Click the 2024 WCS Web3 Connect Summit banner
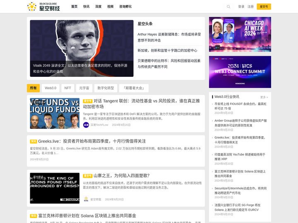The width and height of the screenshot is (298, 223). coord(240,72)
